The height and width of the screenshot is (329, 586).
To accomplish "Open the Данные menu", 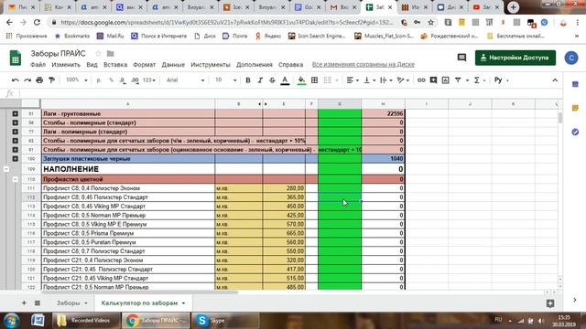I will (x=173, y=65).
